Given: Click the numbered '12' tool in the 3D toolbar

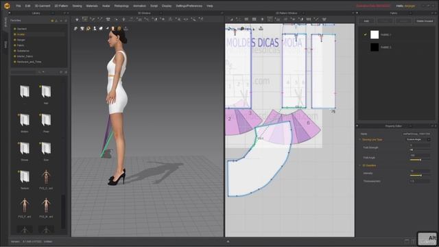Looking at the screenshot, I should pyautogui.click(x=108, y=19).
